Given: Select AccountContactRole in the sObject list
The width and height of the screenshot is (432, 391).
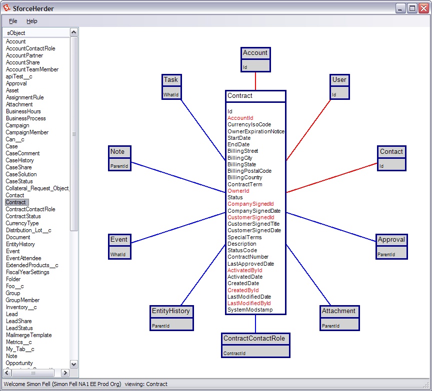Looking at the screenshot, I should (30, 48).
